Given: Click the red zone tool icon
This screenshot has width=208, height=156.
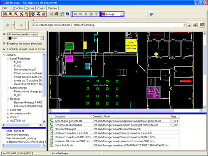Looking at the screenshot, I should (57, 14).
